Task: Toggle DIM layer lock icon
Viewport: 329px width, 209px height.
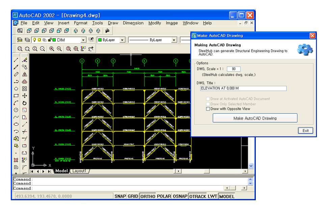Action: (x=50, y=40)
